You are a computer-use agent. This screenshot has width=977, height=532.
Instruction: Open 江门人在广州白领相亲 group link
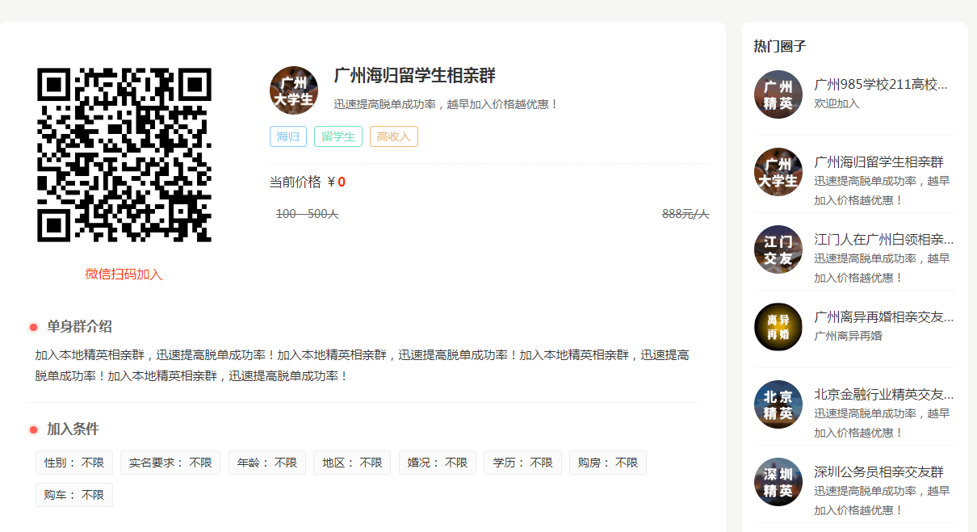point(884,240)
